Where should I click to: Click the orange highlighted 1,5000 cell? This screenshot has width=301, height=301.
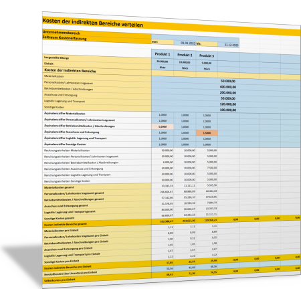pyautogui.click(x=207, y=133)
